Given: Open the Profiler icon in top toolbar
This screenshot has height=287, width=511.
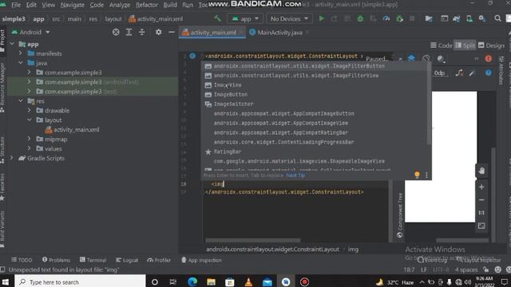Looking at the screenshot, I should click(386, 18).
